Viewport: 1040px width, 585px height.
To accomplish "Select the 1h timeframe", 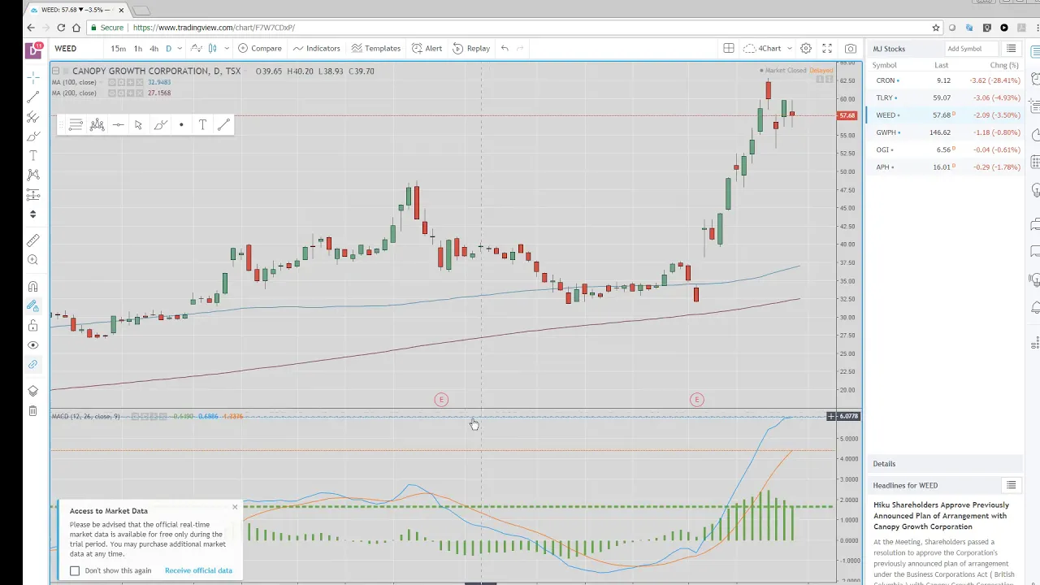I will (x=138, y=49).
